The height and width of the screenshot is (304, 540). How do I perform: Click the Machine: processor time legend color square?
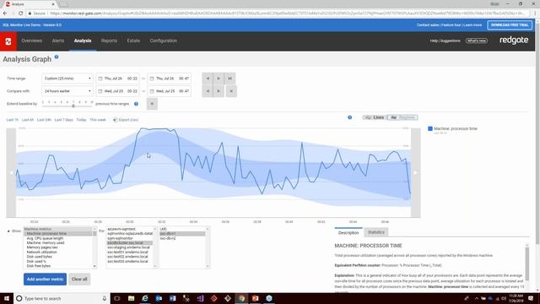pos(430,128)
